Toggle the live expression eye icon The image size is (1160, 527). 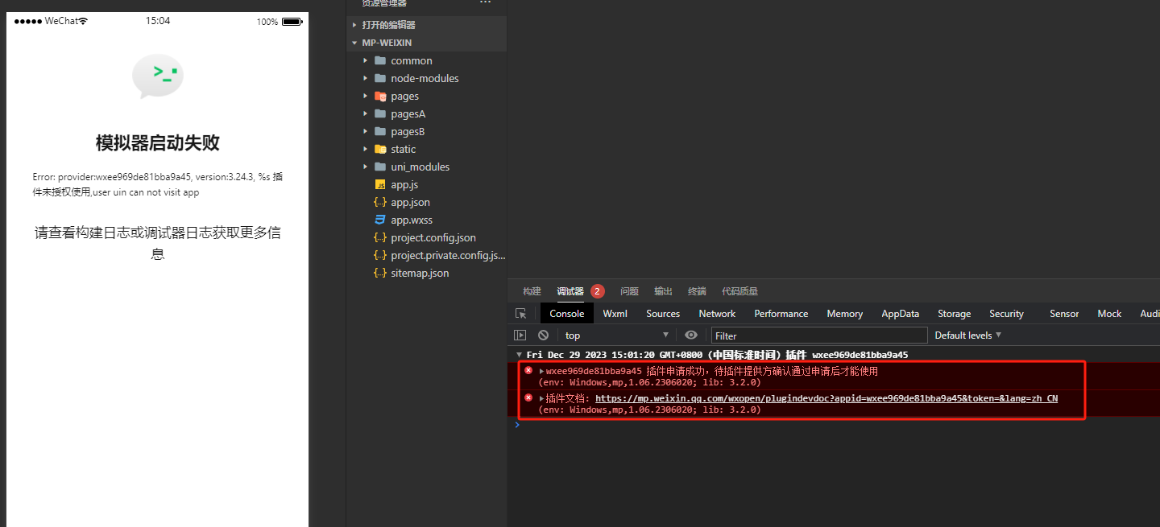coord(690,336)
